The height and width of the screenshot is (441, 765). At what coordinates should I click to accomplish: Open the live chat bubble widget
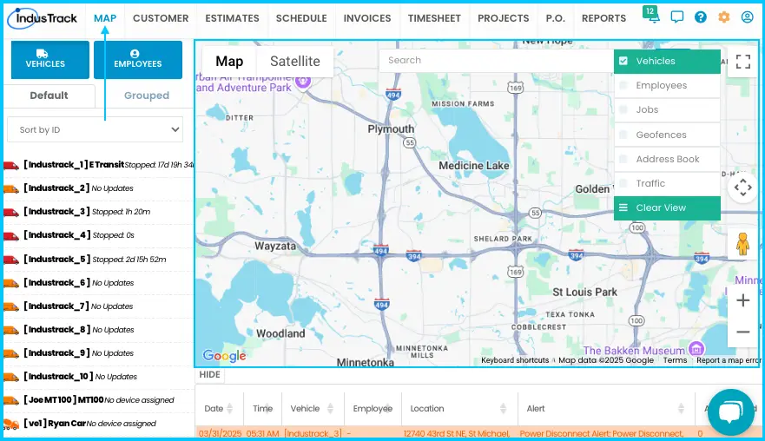pyautogui.click(x=730, y=412)
